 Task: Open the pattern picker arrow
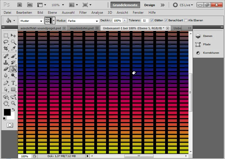54,21
